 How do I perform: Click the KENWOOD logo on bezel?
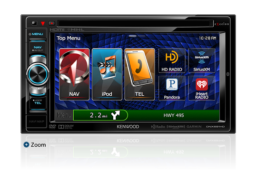tap(128, 127)
